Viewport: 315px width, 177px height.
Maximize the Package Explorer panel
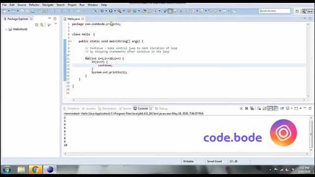55,19
